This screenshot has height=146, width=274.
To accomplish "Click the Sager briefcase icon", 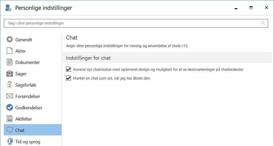I will click(10, 74).
